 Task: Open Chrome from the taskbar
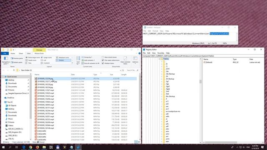click(x=30, y=147)
